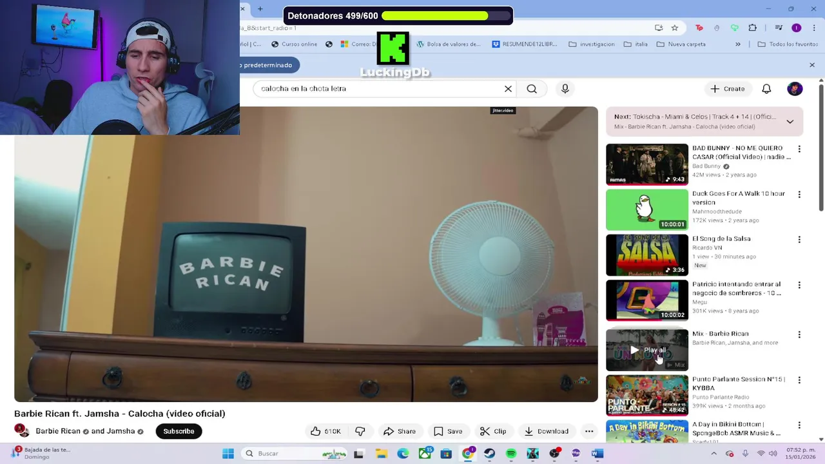Open the Cursos online bookmark

click(x=295, y=44)
